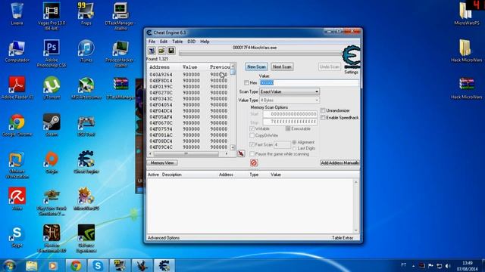Select the Google Chrome desktop icon

click(x=17, y=125)
